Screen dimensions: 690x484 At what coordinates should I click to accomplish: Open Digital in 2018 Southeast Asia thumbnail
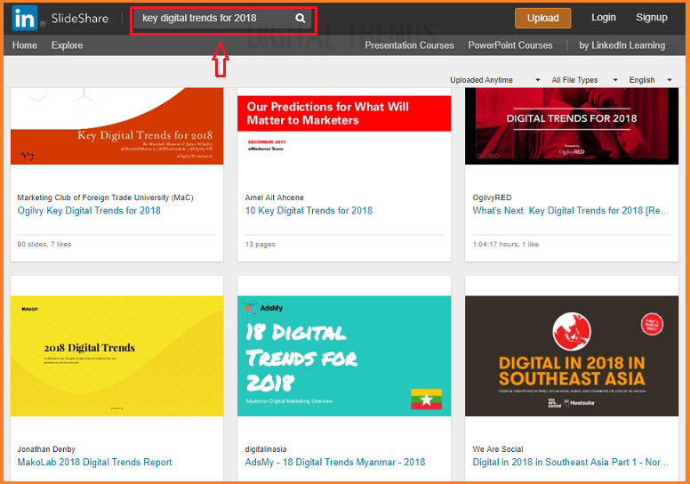point(572,356)
